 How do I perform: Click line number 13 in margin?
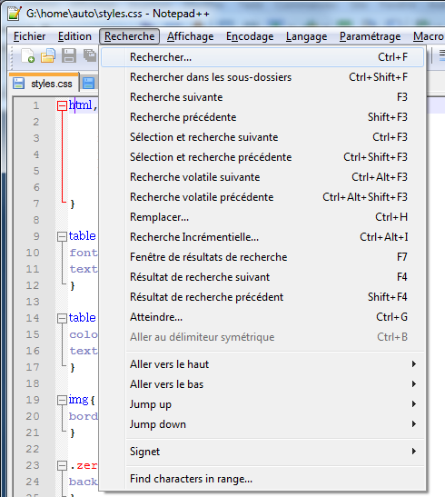(33, 302)
